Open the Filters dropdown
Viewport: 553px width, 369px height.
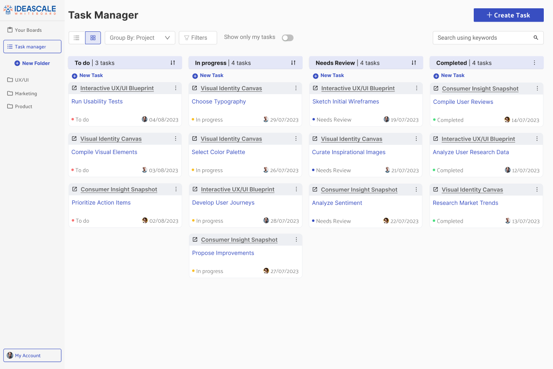(198, 38)
